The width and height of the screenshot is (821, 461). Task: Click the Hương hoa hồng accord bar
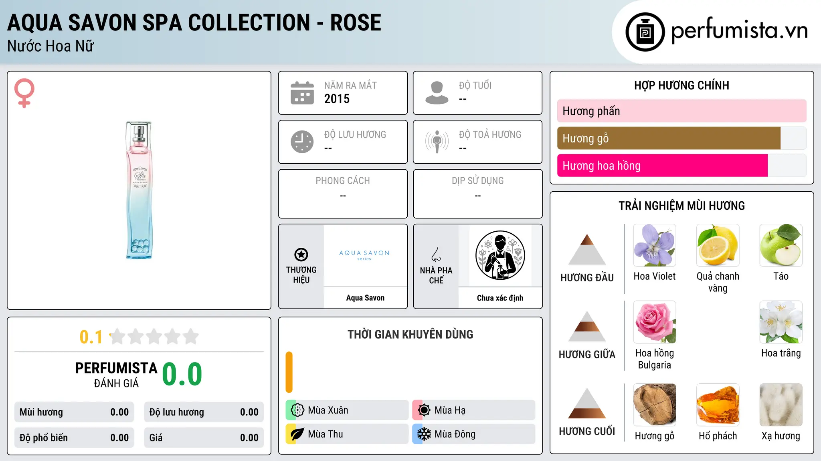pyautogui.click(x=682, y=165)
